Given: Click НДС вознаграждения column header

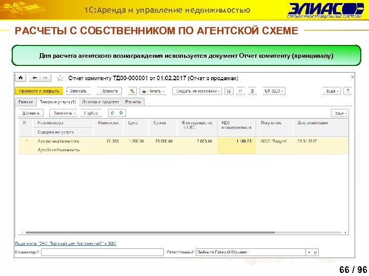Looking at the screenshot, I should coord(236,127).
